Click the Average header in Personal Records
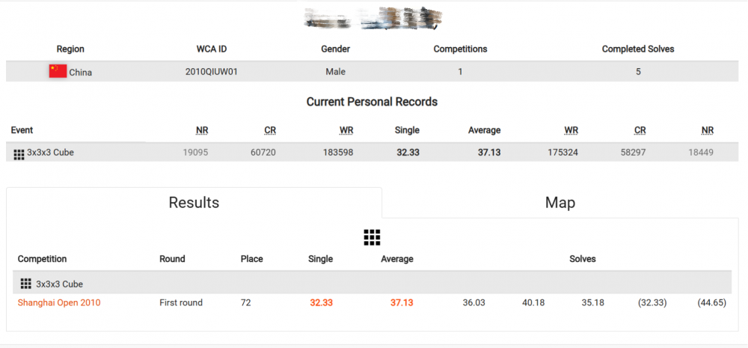The image size is (748, 348). pyautogui.click(x=484, y=130)
